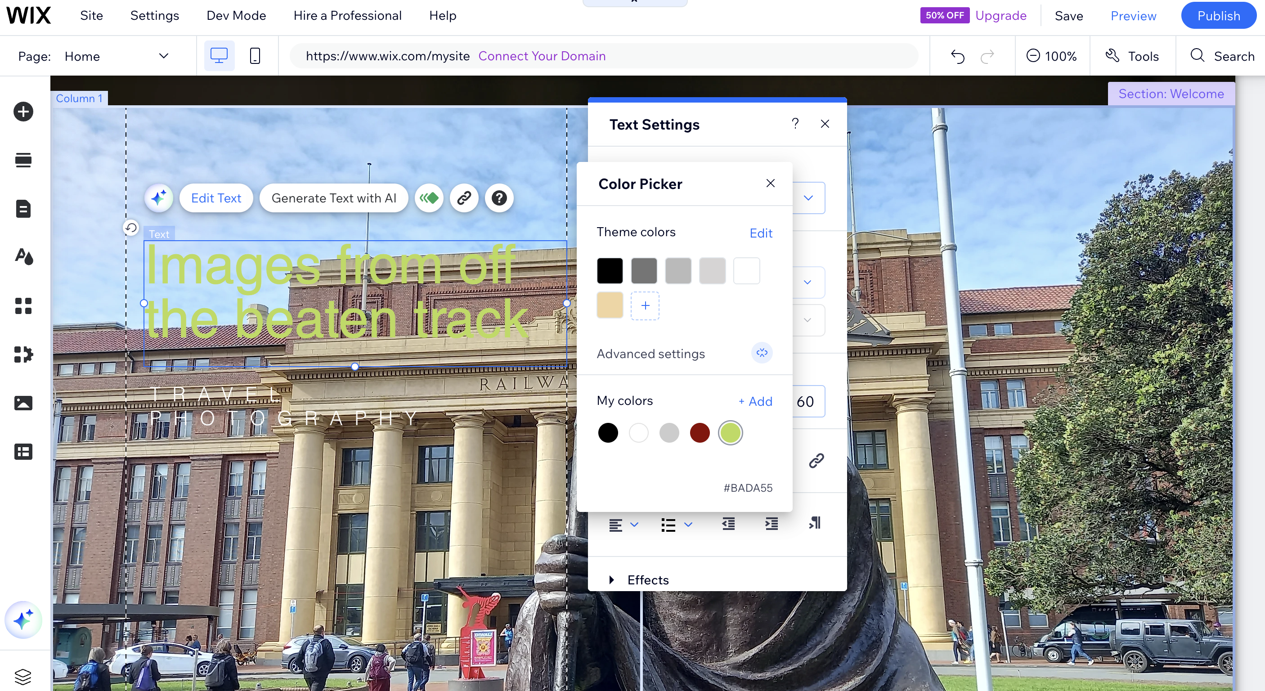Open the AI assistant in the sidebar
The height and width of the screenshot is (691, 1265).
[23, 620]
